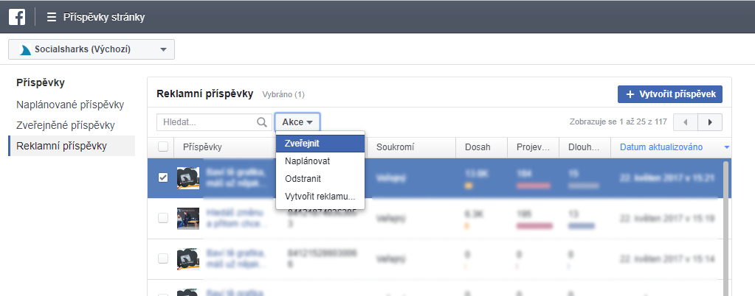Open Naplánované příspěvky in the sidebar
Viewport: 755px width, 296px height.
[x=70, y=105]
